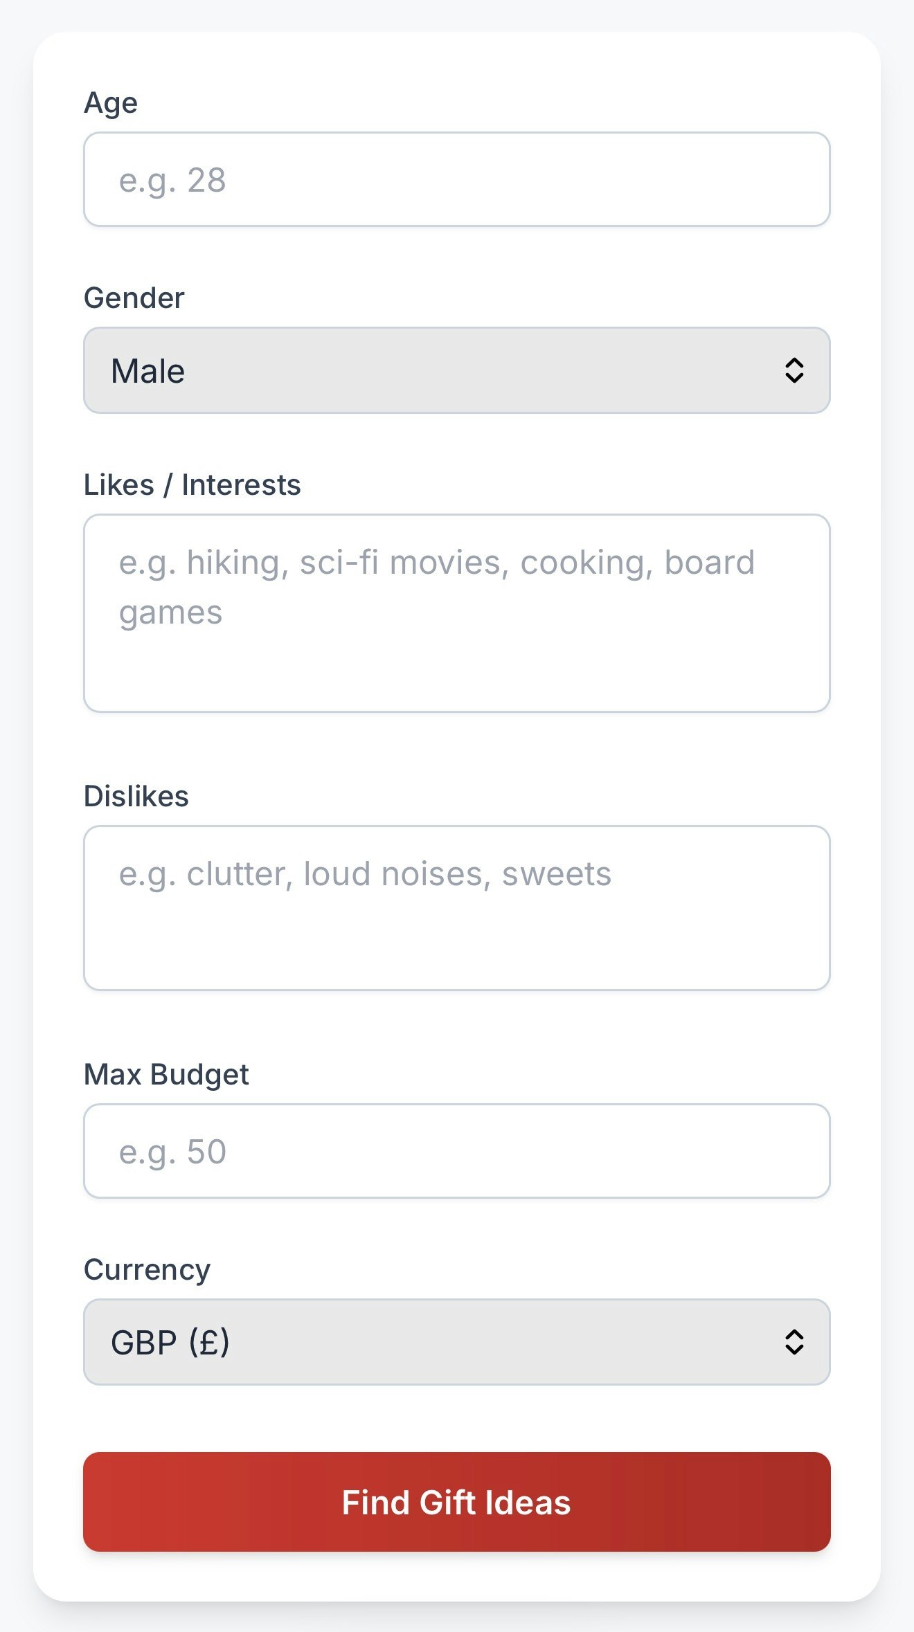Click the selected 'Male' value text

(147, 371)
